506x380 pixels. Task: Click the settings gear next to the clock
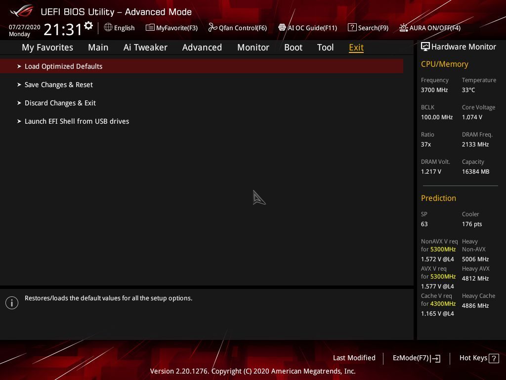tap(88, 26)
